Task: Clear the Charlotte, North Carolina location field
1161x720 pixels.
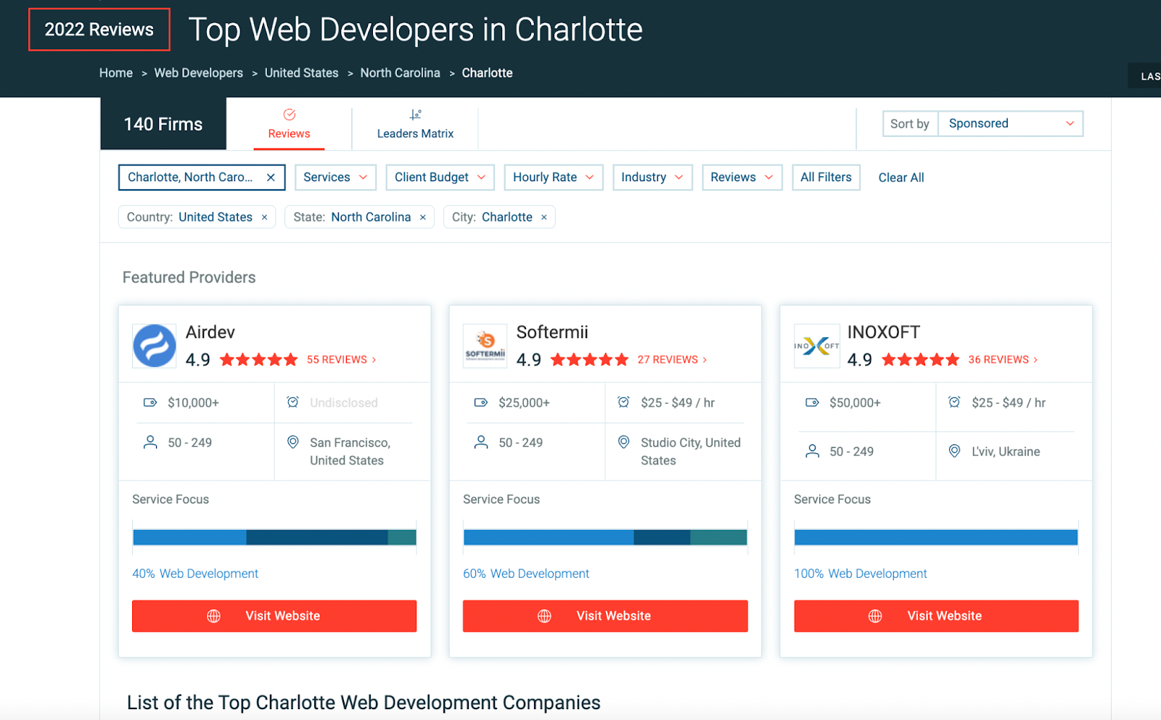Action: (x=271, y=178)
